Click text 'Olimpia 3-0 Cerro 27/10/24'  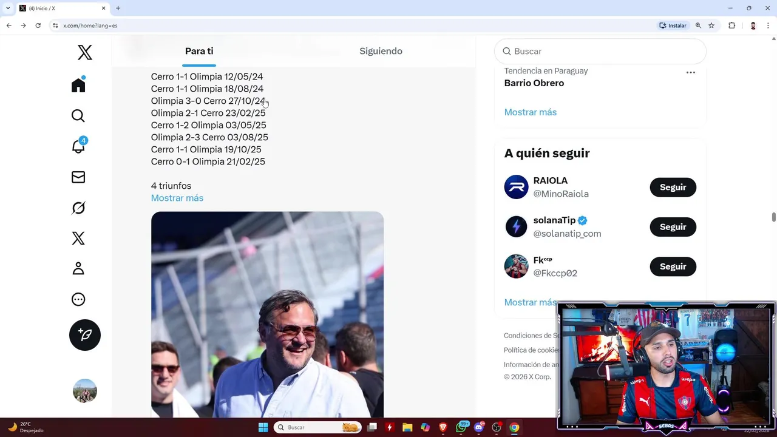tap(208, 101)
